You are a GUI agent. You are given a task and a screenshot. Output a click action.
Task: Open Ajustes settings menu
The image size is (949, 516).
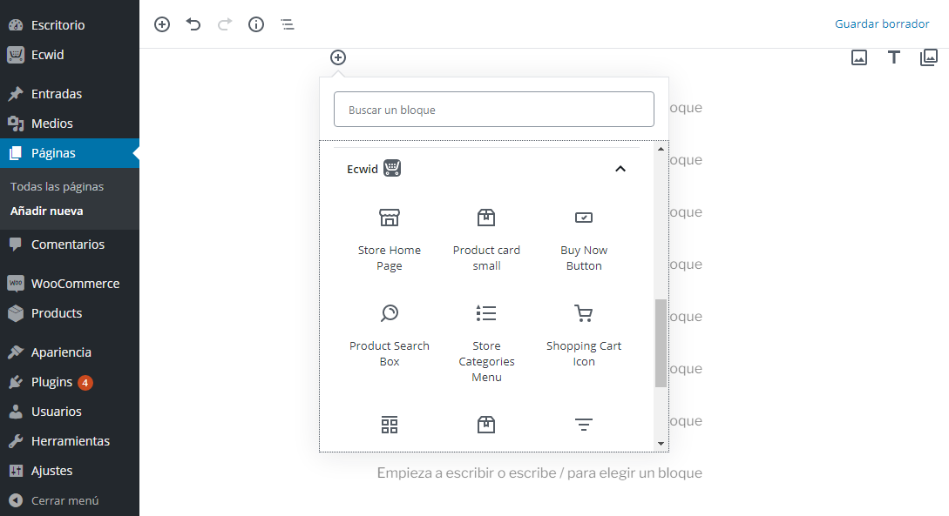pyautogui.click(x=70, y=471)
